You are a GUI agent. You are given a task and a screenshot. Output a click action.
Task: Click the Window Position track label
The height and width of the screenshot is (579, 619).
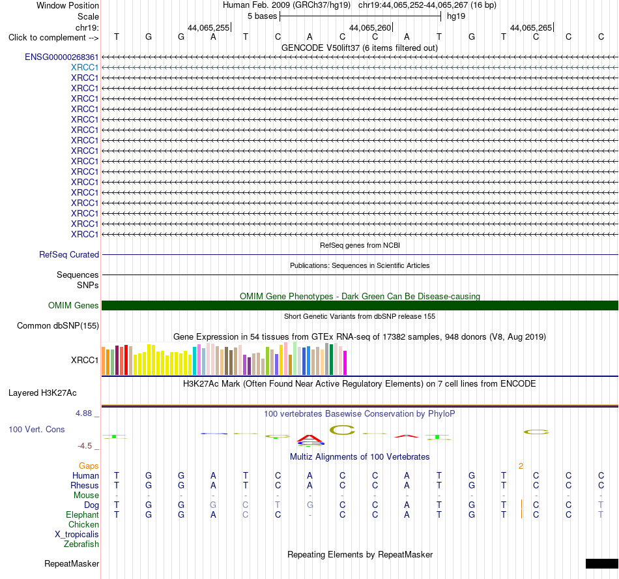pyautogui.click(x=68, y=5)
